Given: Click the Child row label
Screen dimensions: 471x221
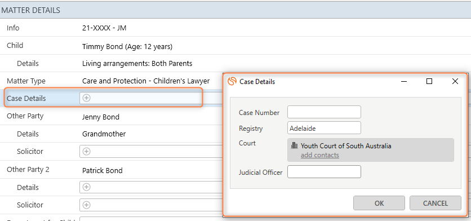Looking at the screenshot, I should (x=15, y=46).
